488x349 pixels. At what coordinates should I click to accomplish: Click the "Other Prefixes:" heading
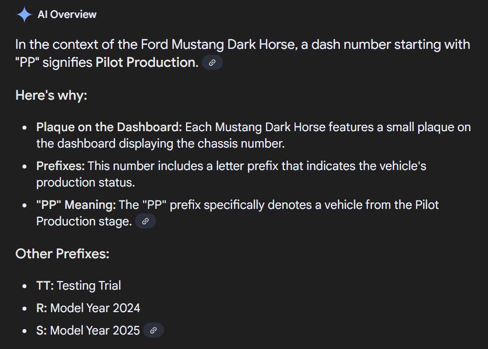pyautogui.click(x=62, y=254)
